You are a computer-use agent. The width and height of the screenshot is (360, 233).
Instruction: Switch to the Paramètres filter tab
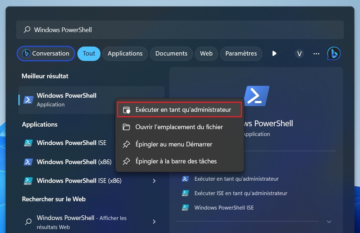[241, 54]
